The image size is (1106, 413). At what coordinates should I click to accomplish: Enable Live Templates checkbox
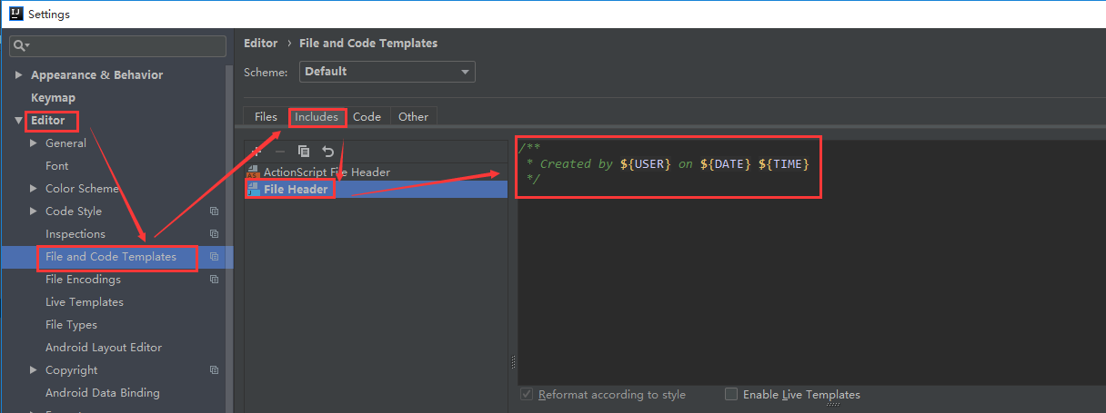(731, 395)
